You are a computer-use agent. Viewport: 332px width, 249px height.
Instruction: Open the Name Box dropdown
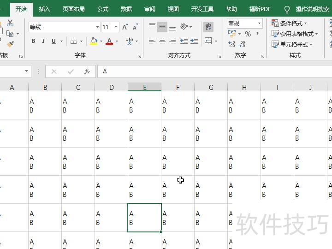click(26, 71)
